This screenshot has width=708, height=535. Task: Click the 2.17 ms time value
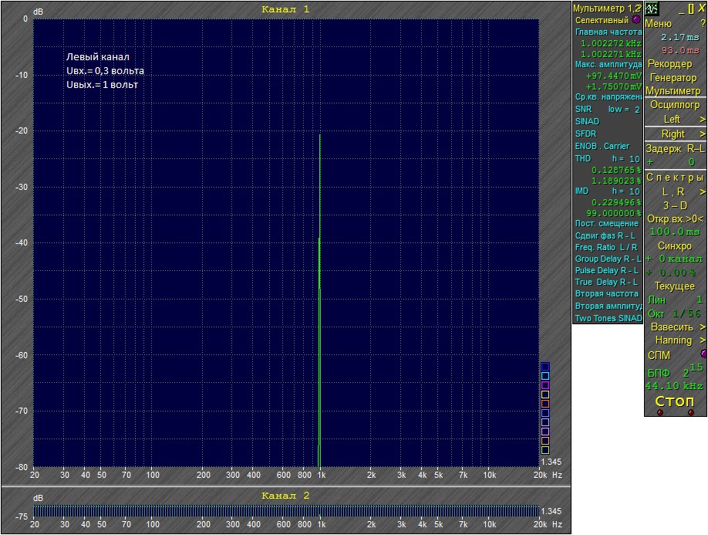[x=679, y=38]
